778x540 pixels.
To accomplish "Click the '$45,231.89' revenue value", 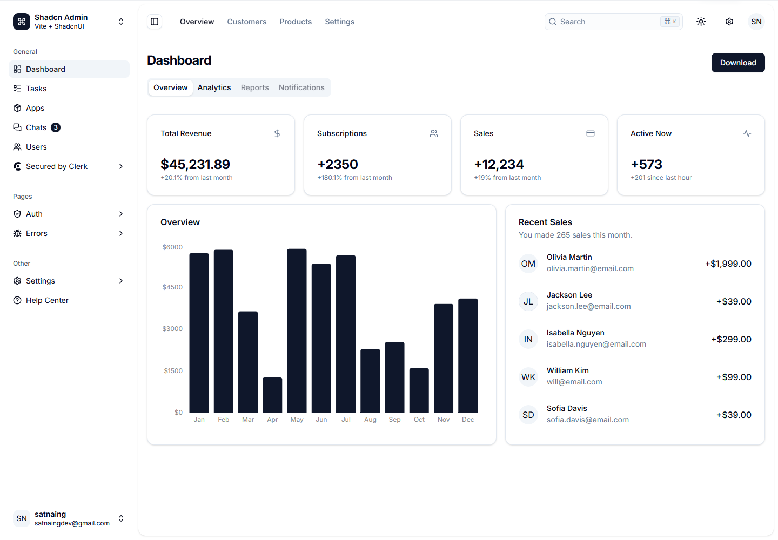I will click(x=196, y=164).
